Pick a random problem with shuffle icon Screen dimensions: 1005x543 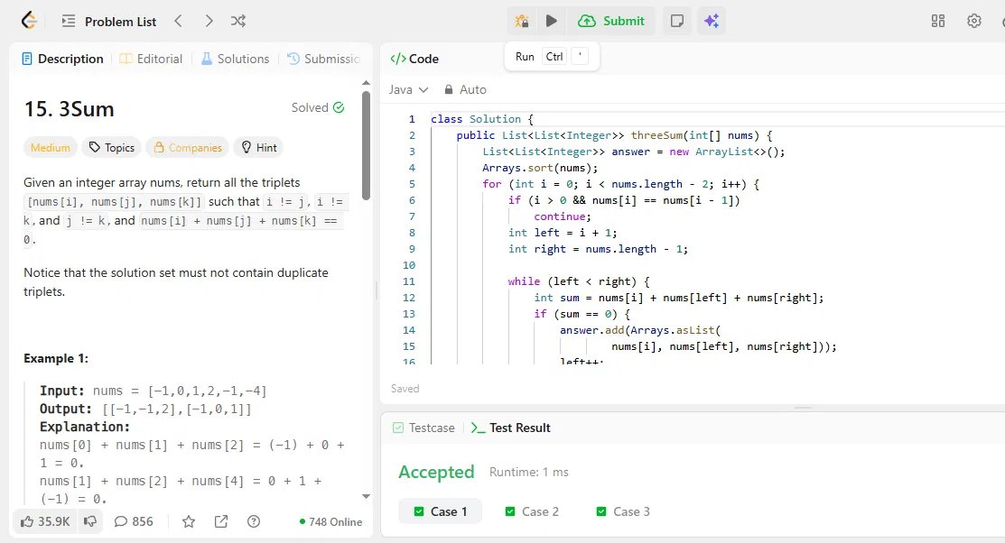[238, 21]
